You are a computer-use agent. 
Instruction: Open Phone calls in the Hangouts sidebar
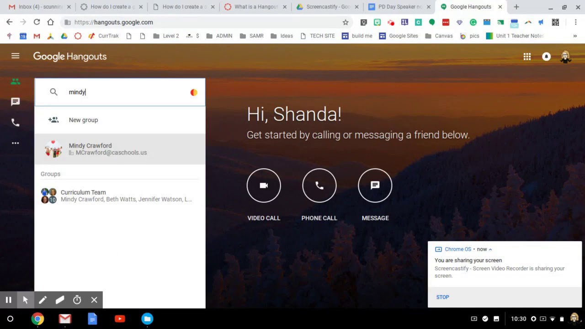click(x=15, y=122)
